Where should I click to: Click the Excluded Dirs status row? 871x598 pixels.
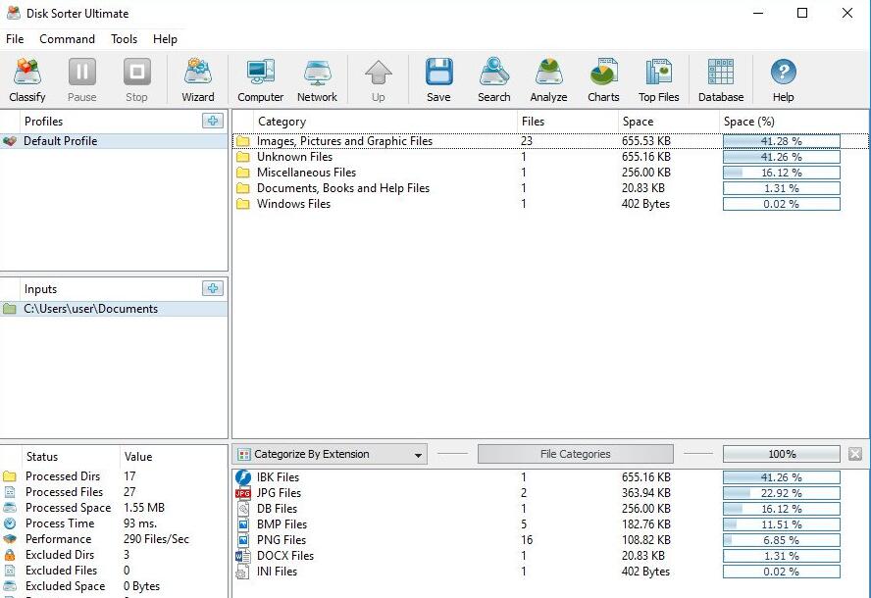[114, 555]
